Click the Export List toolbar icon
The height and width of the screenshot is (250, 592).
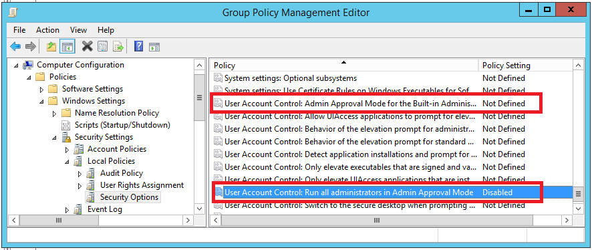click(118, 47)
